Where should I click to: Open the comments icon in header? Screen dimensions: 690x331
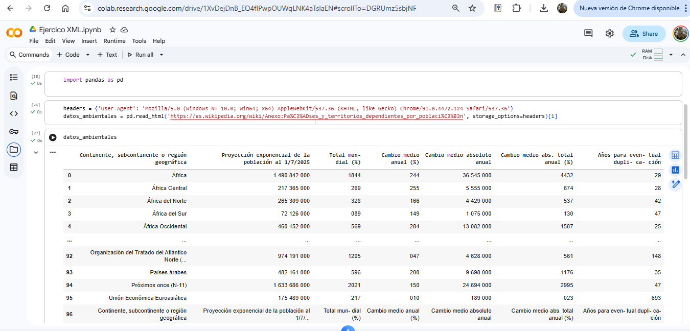pos(588,34)
